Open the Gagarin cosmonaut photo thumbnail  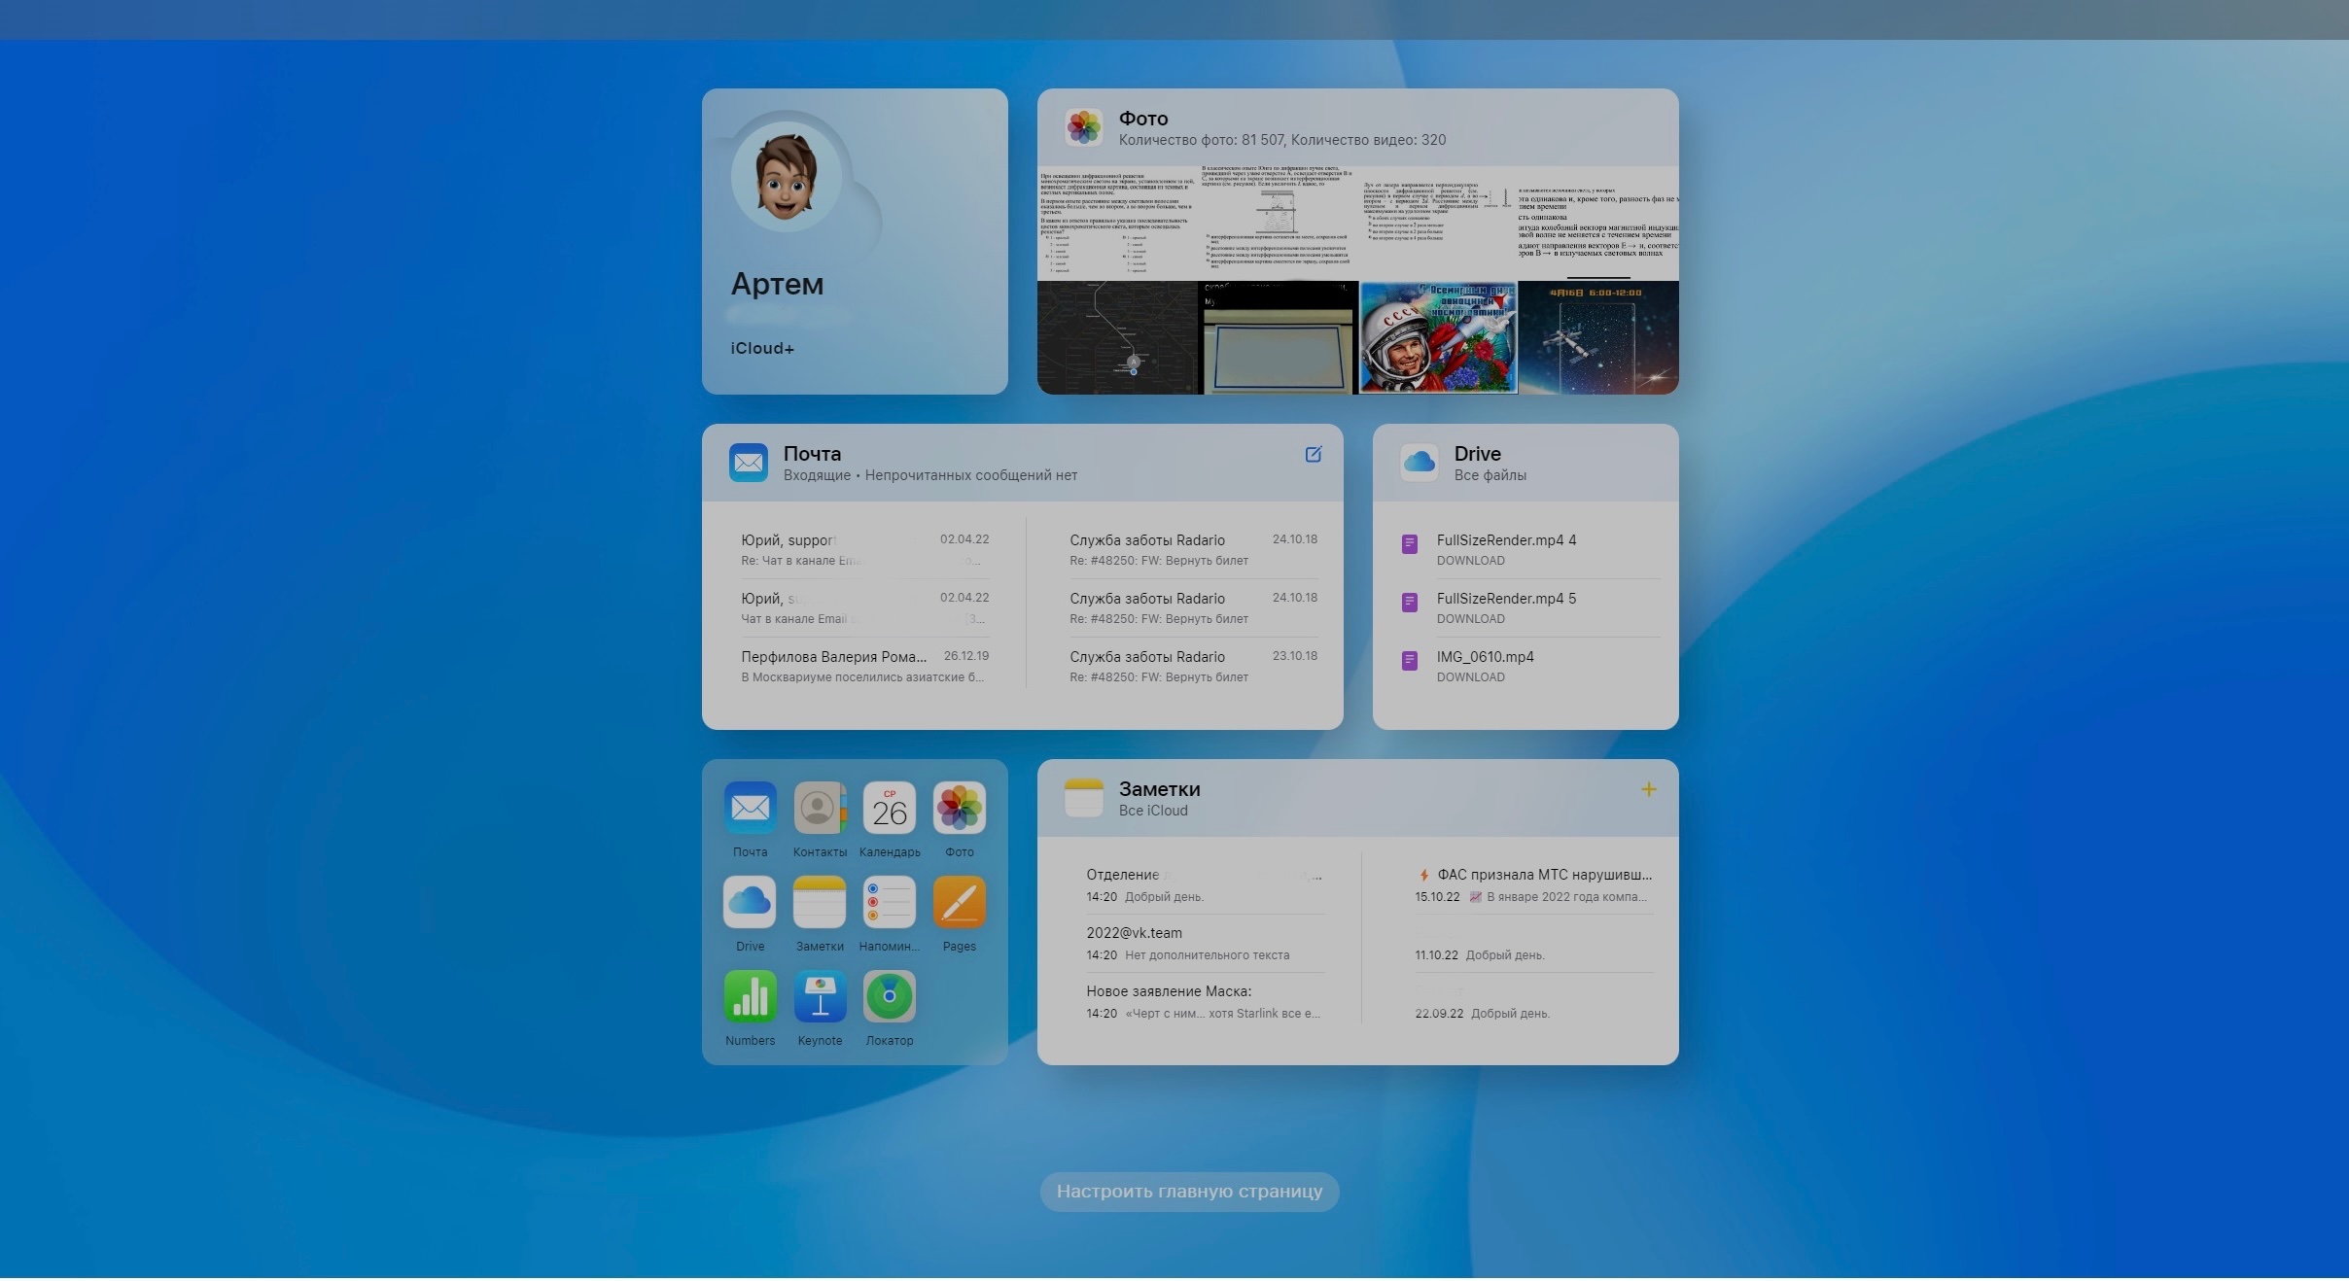click(1437, 337)
